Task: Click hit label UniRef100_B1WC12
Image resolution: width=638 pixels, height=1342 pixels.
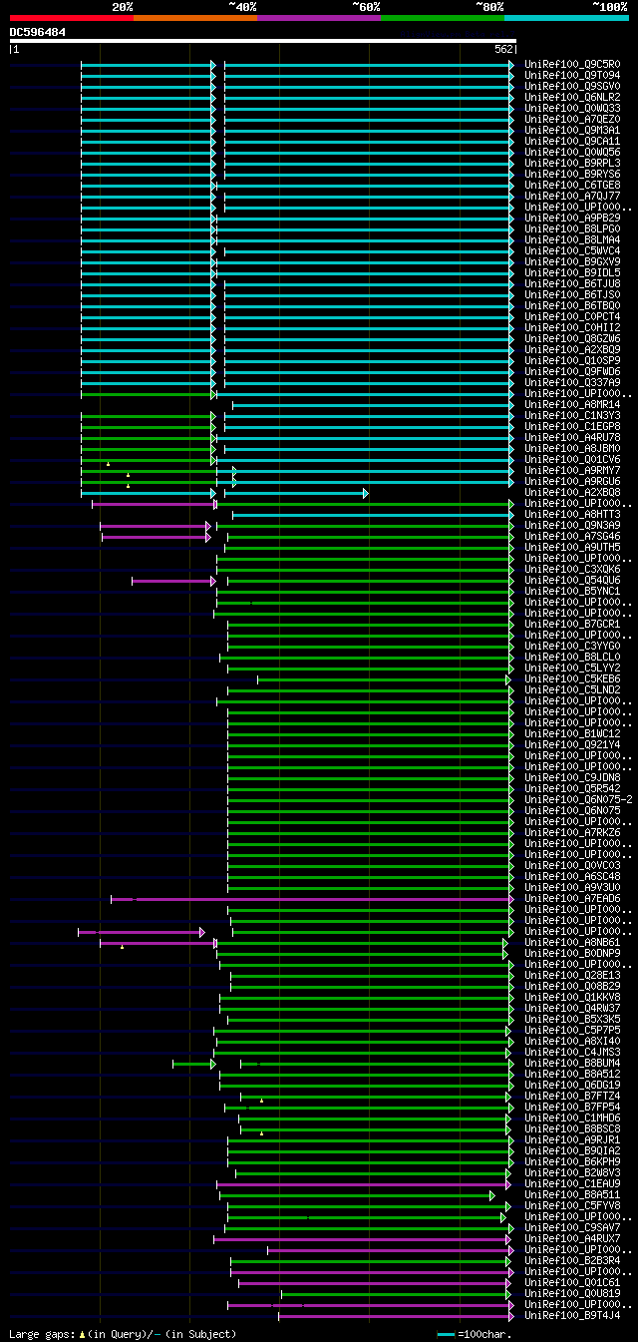Action: (x=572, y=733)
